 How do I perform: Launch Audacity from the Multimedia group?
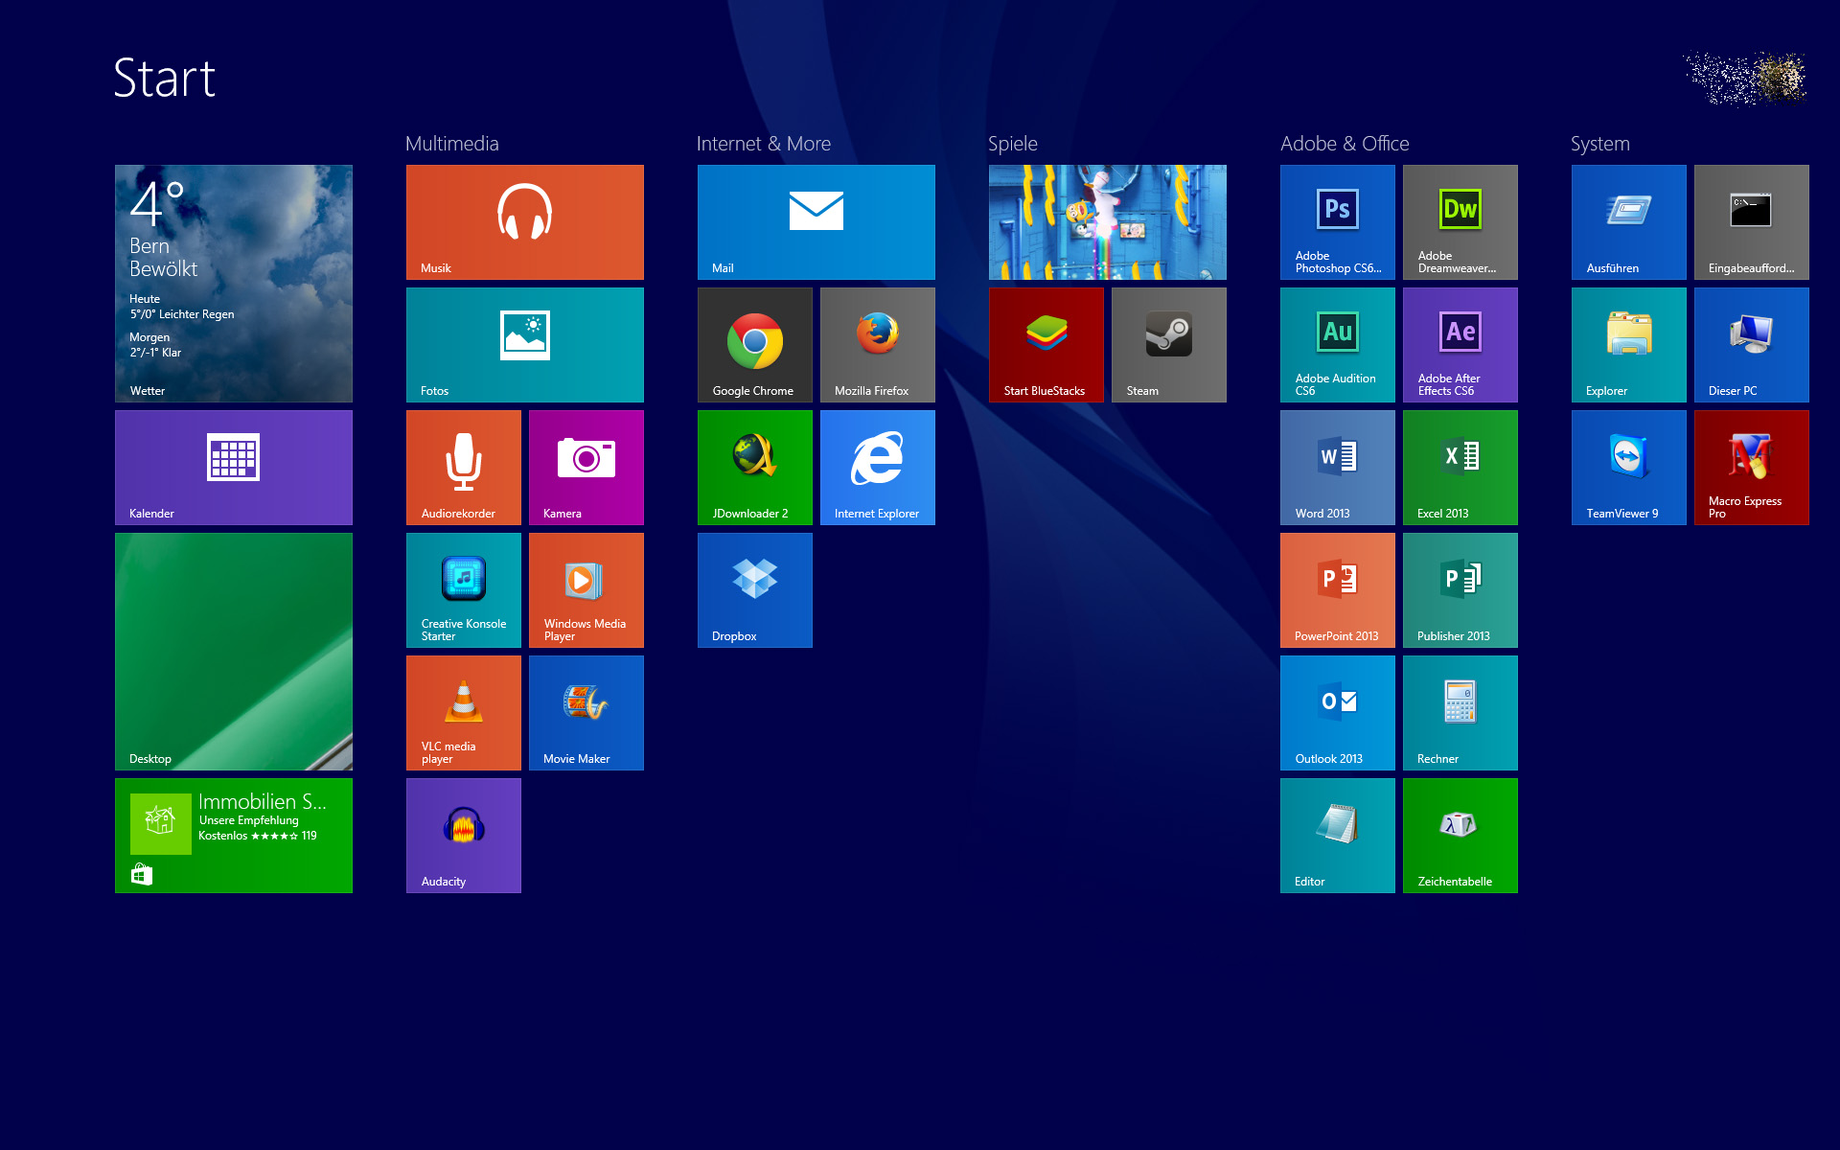(463, 836)
